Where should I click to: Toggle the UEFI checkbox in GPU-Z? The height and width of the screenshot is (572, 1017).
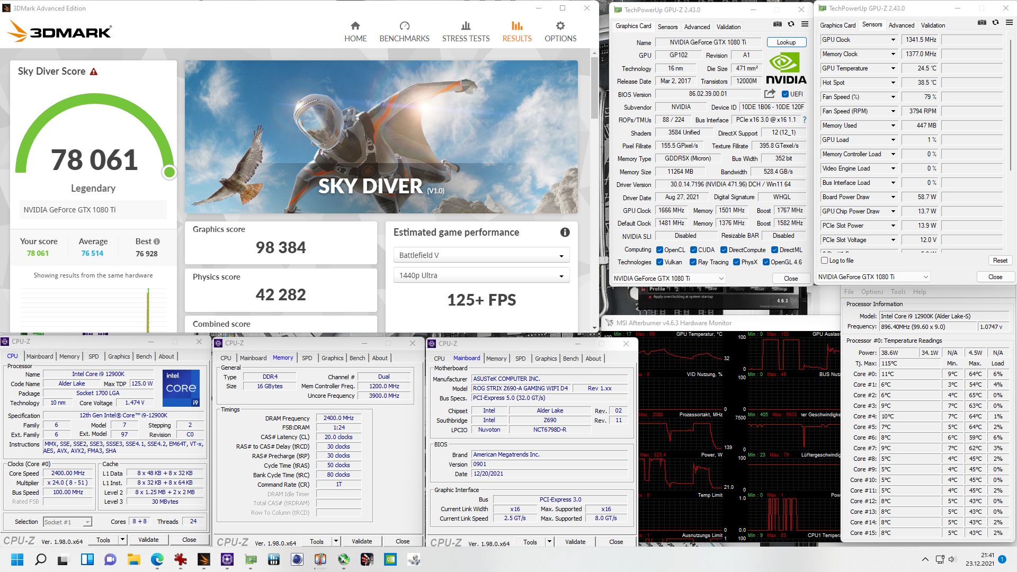[x=786, y=94]
